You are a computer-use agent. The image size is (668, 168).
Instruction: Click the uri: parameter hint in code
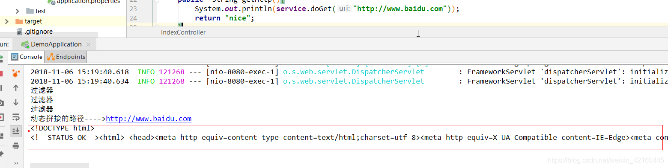point(344,9)
